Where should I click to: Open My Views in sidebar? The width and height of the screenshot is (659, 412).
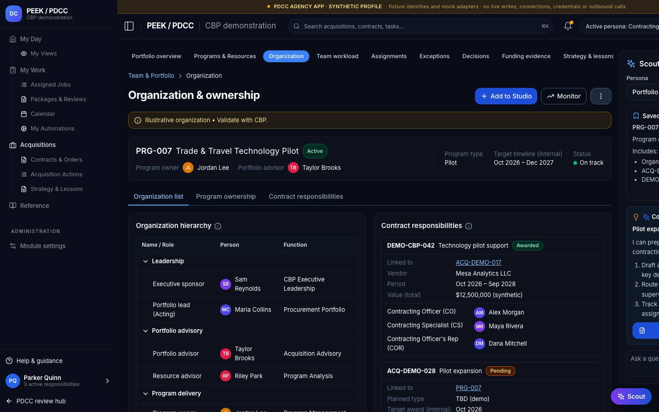[43, 54]
